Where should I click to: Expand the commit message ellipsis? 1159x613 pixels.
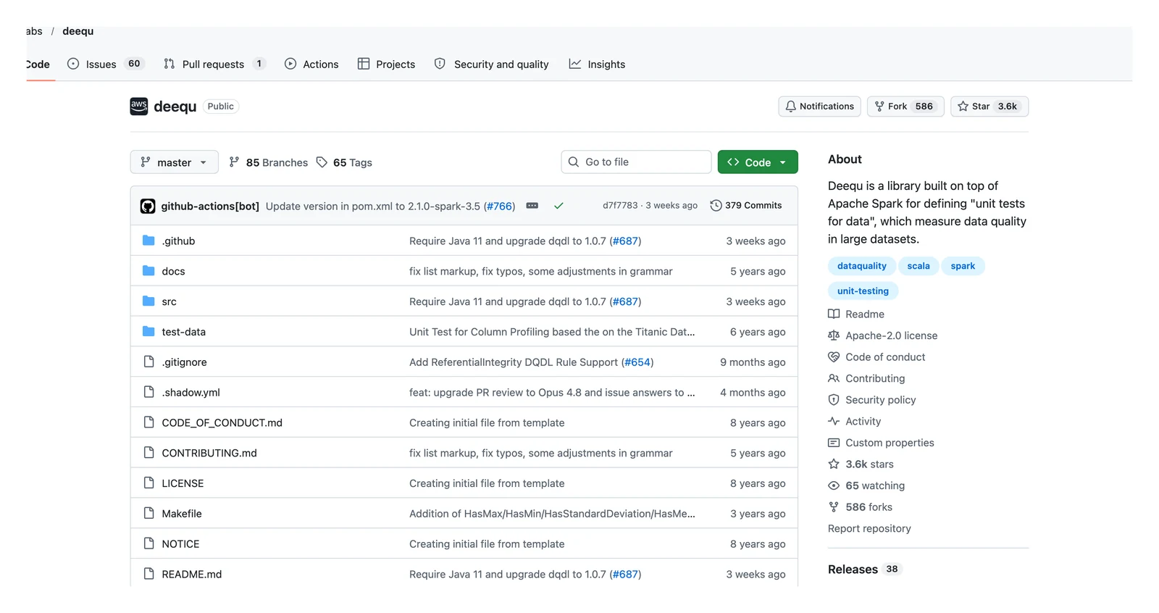(x=532, y=206)
